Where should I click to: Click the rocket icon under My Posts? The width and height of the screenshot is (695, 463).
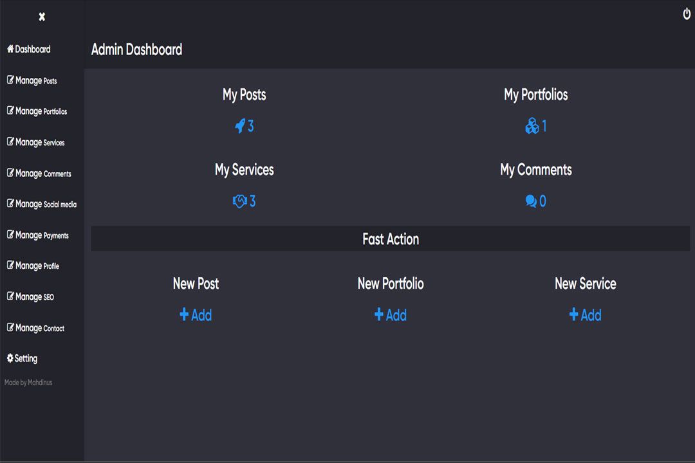click(240, 126)
